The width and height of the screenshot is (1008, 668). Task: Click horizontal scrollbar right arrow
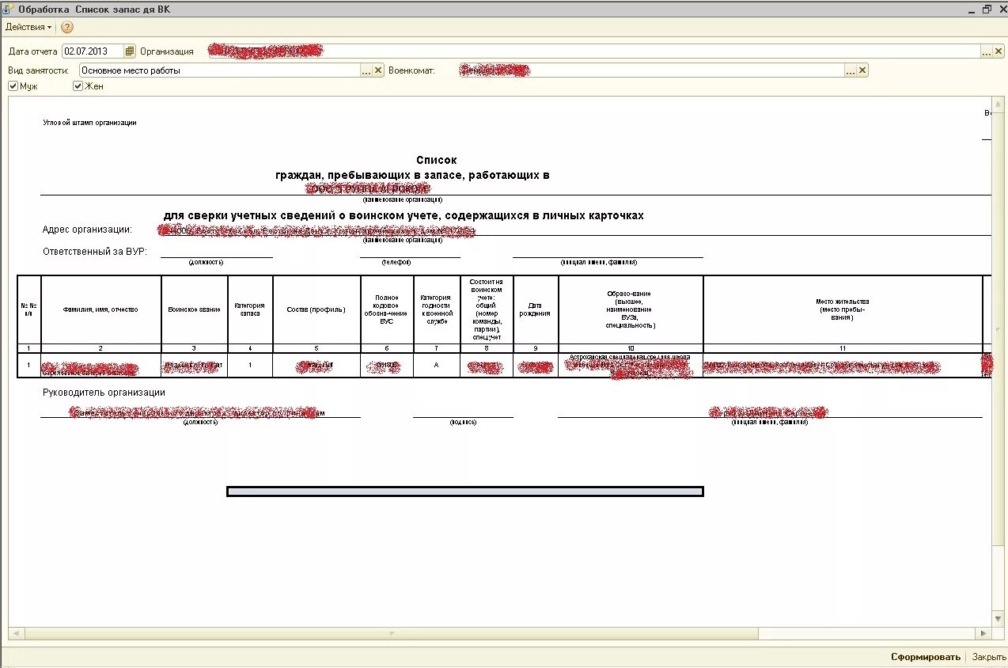983,634
